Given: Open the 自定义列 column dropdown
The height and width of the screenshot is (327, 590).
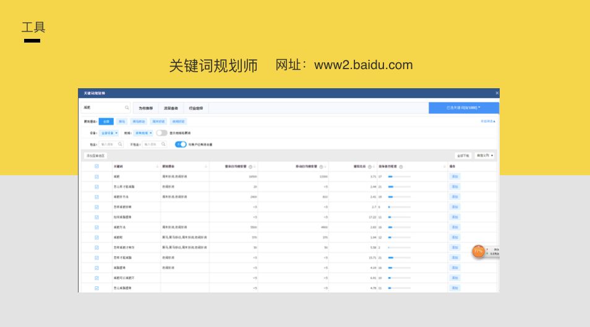Looking at the screenshot, I should 485,156.
